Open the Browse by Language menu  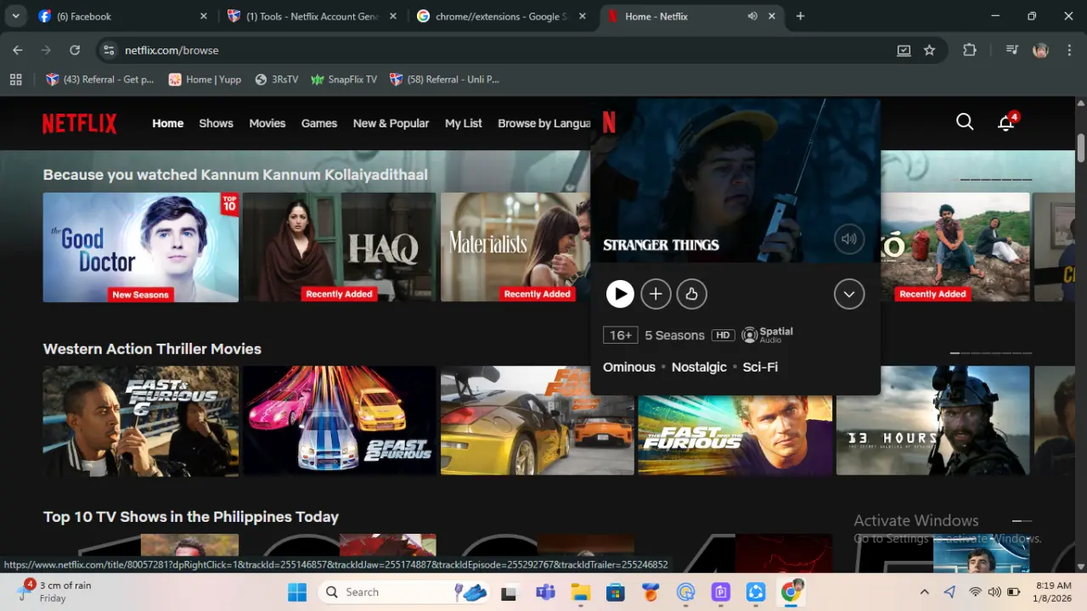544,123
